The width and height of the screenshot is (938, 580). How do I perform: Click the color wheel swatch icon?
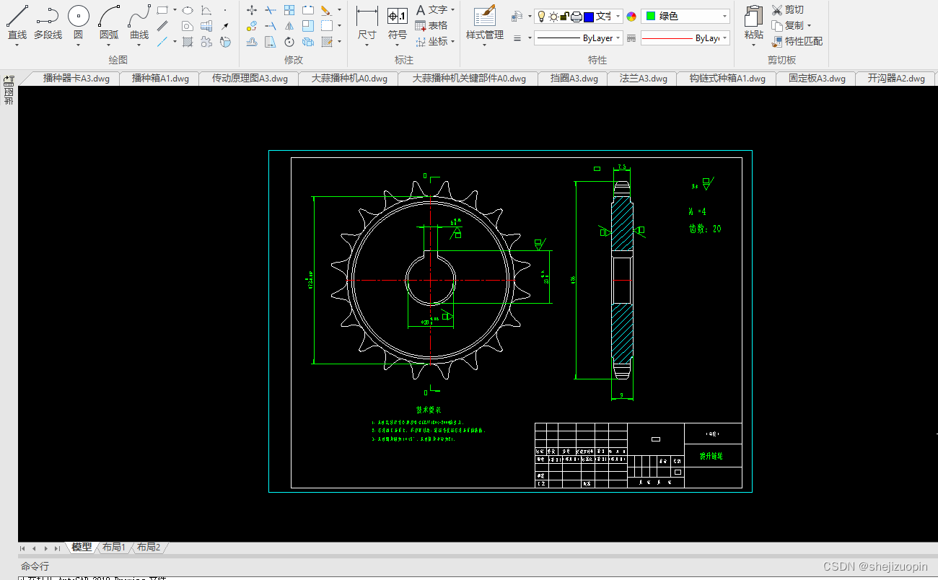click(631, 17)
